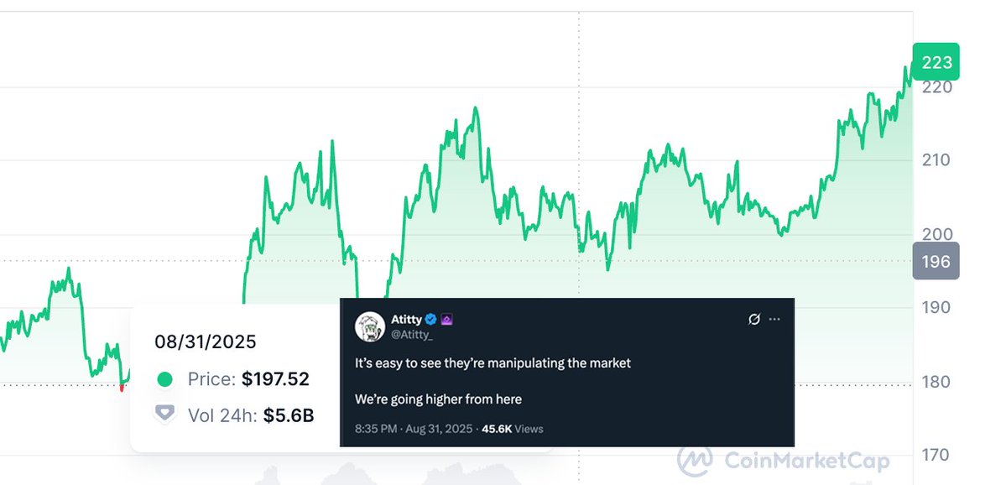Click Atitty's profile avatar
The height and width of the screenshot is (485, 1006).
point(370,326)
